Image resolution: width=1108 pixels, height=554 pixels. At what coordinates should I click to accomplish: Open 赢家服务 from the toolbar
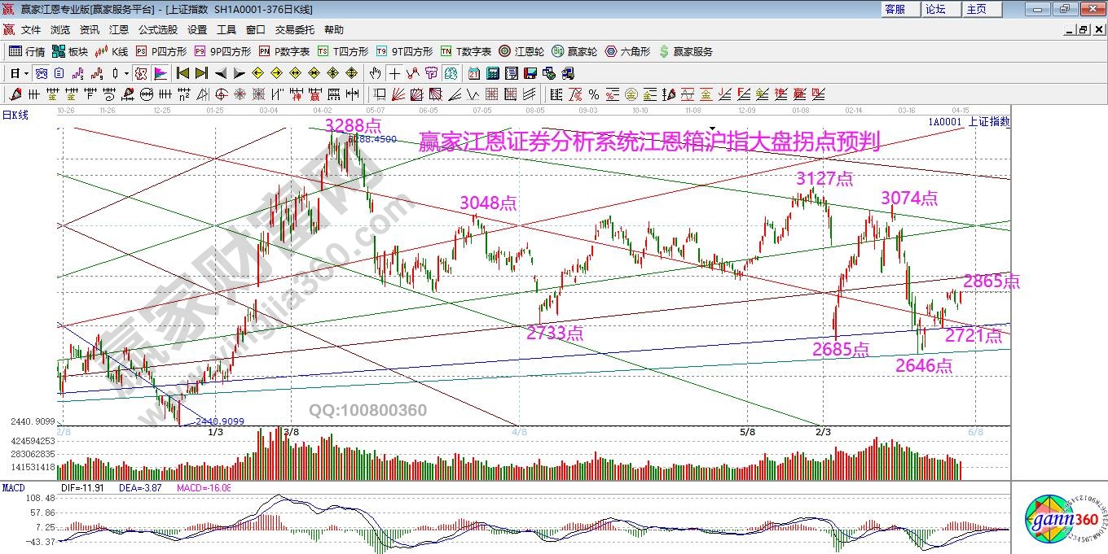point(685,51)
